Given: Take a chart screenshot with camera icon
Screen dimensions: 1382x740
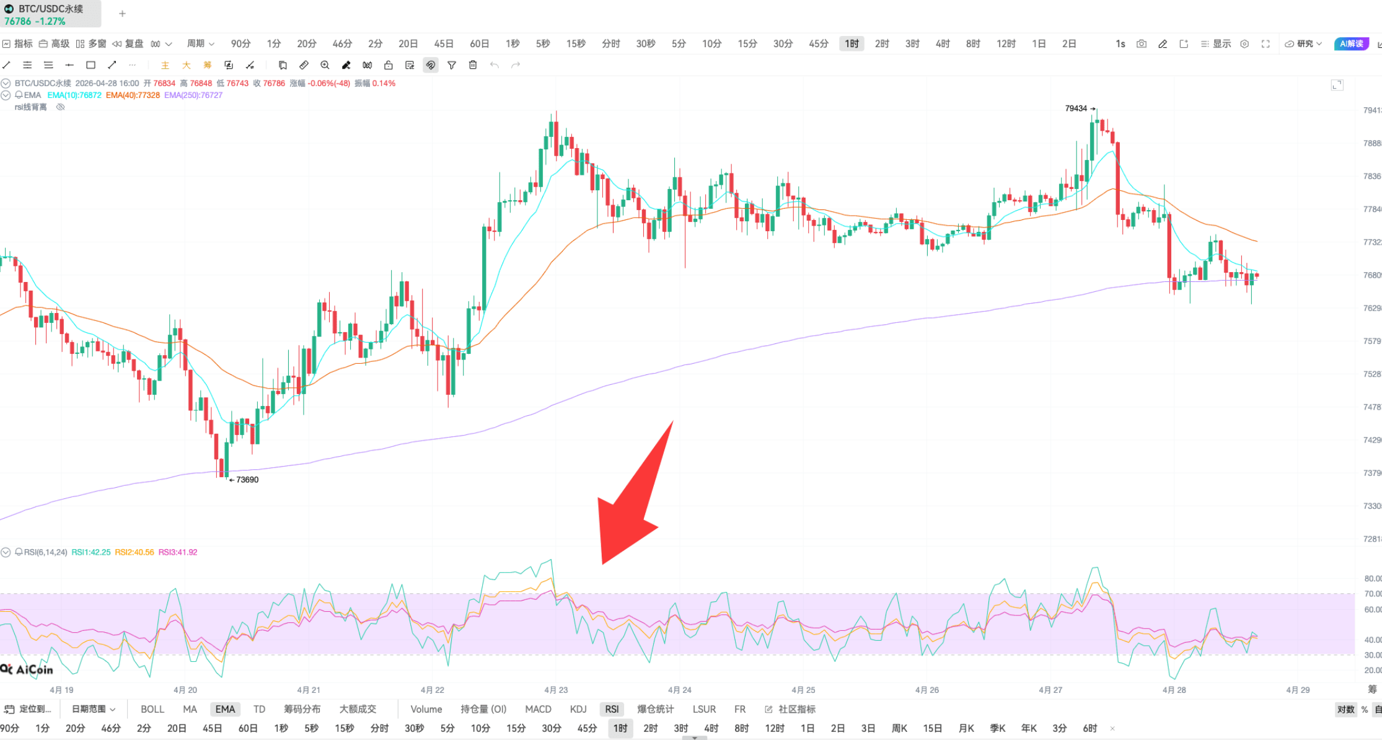Looking at the screenshot, I should point(1141,43).
